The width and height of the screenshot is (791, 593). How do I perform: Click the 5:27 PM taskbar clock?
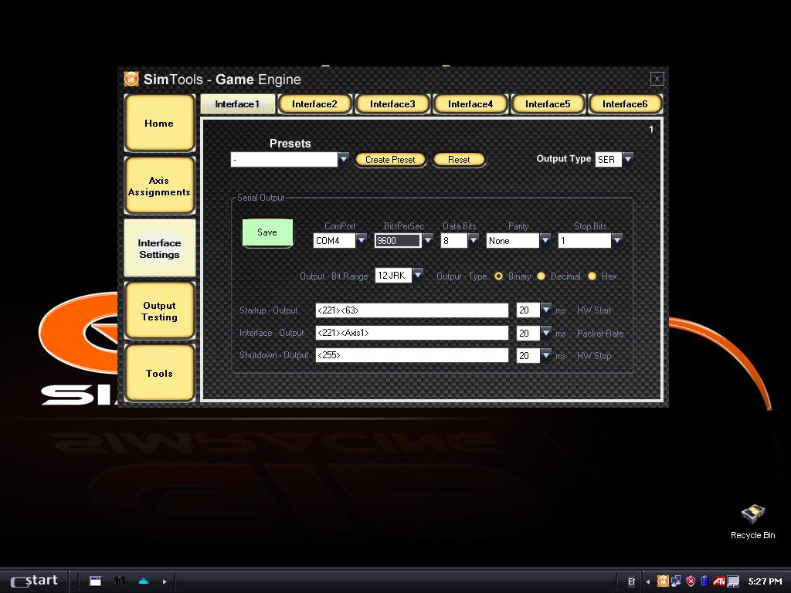(x=765, y=581)
